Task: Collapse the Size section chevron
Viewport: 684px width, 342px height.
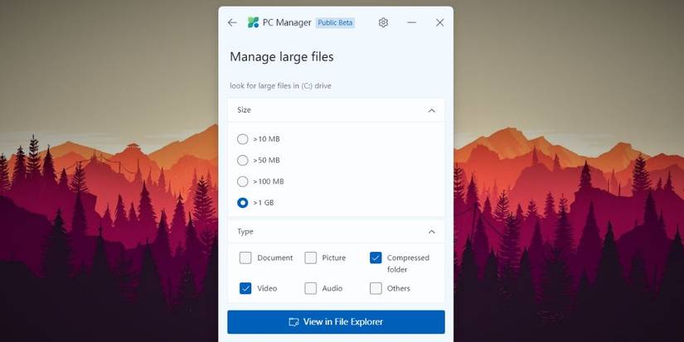Action: 431,110
